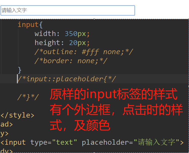
Task: Place cursor on the closing } of input rule
Action: pos(19,70)
